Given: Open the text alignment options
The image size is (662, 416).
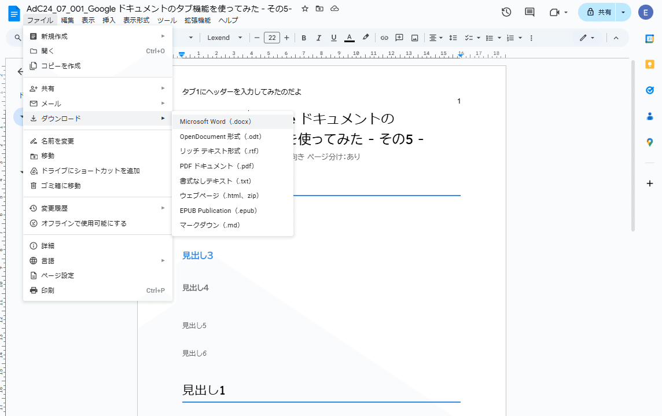Looking at the screenshot, I should (x=436, y=38).
